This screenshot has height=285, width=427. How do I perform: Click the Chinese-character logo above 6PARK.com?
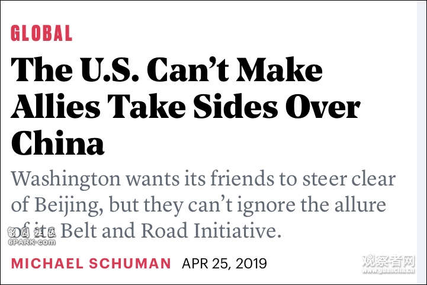(x=31, y=232)
